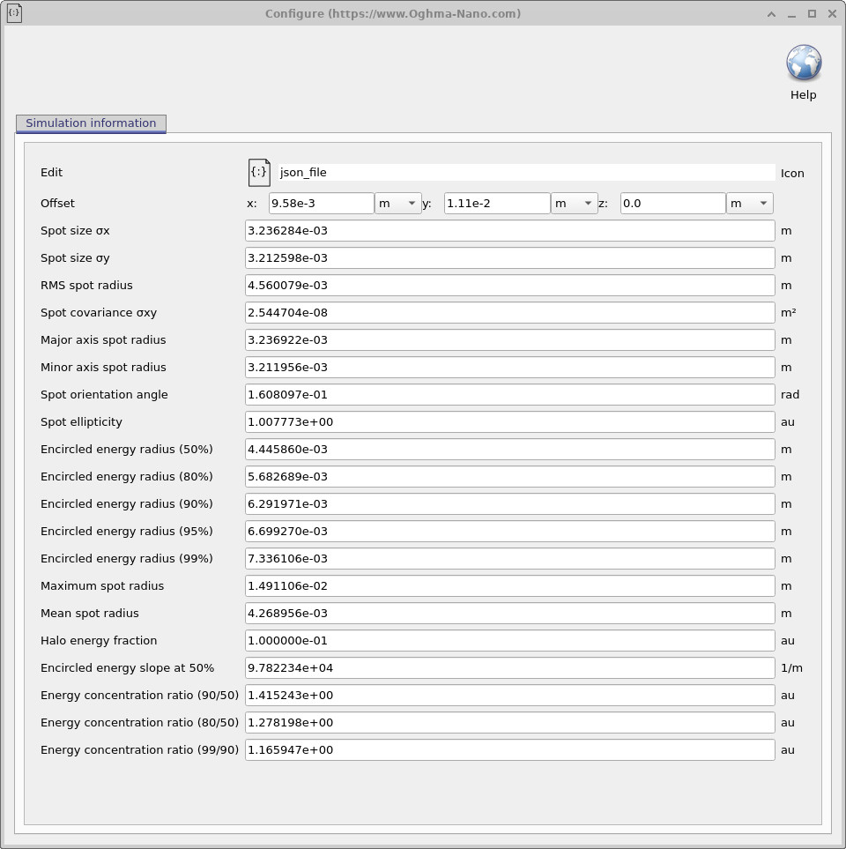
Task: Click the z offset value field
Action: tap(672, 203)
